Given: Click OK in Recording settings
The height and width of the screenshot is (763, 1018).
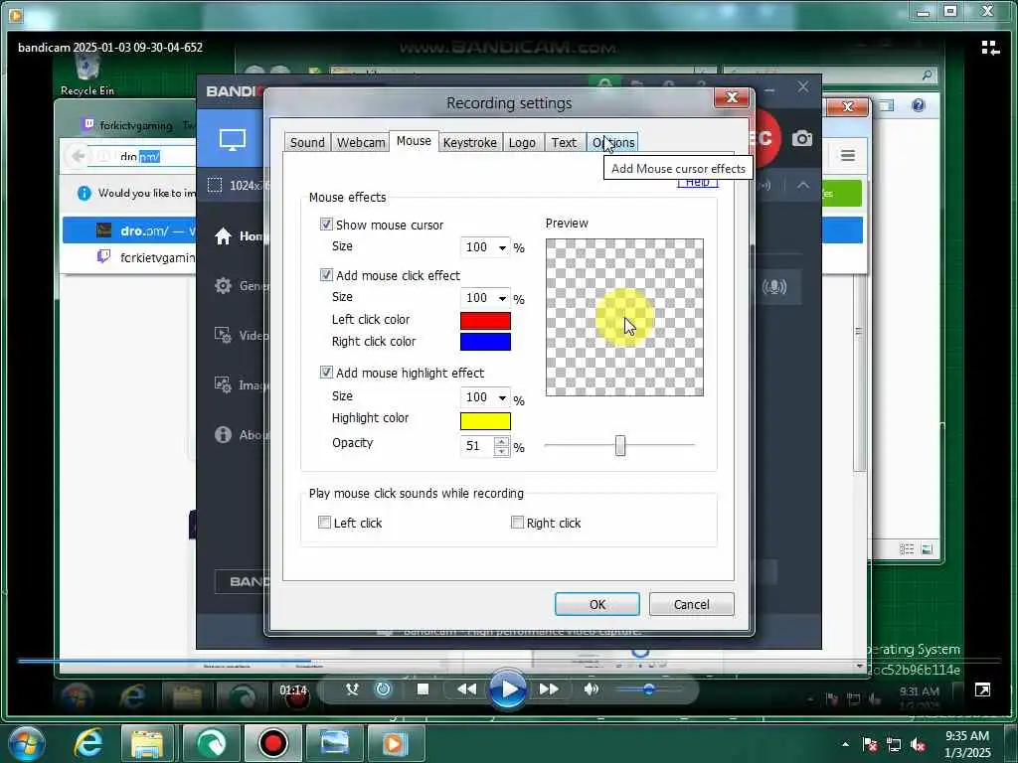Looking at the screenshot, I should [597, 604].
